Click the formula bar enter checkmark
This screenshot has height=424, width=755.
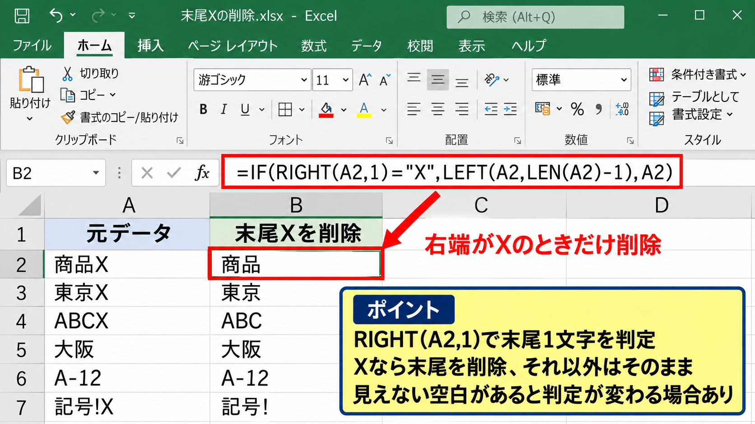(174, 173)
